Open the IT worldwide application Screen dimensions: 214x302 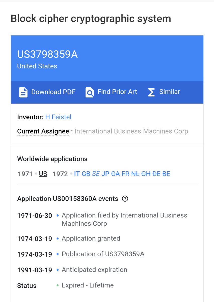point(77,174)
